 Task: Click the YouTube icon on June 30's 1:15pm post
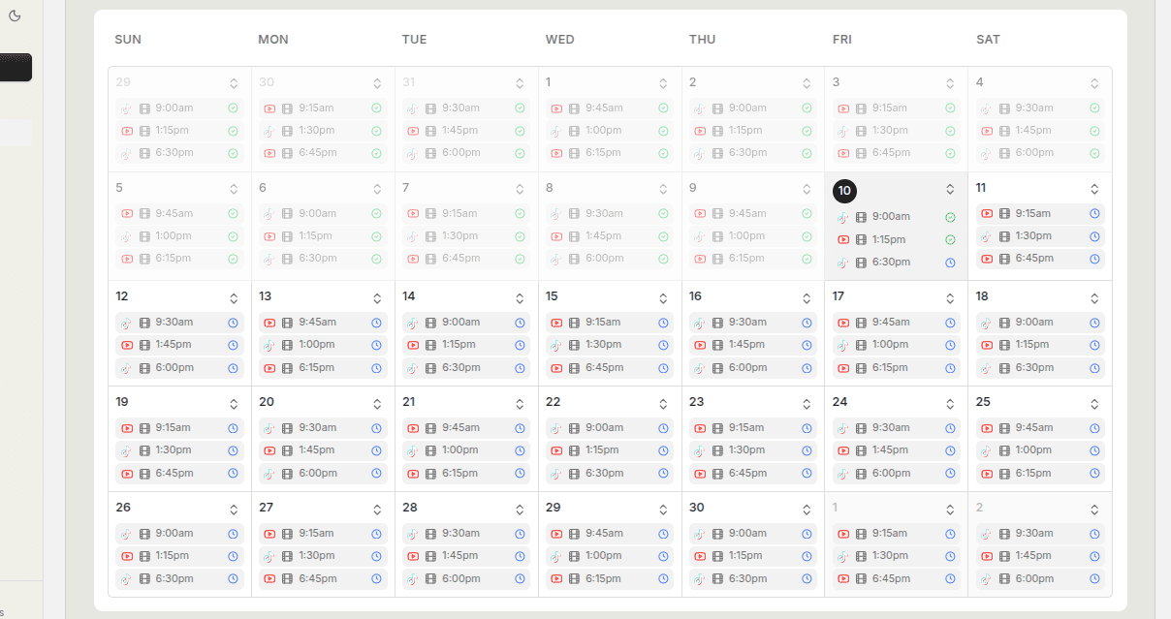(x=700, y=556)
